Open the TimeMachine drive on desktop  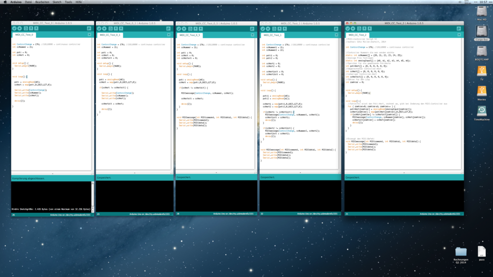tap(482, 111)
